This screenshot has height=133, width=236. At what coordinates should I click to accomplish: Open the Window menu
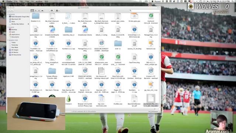coord(39,1)
